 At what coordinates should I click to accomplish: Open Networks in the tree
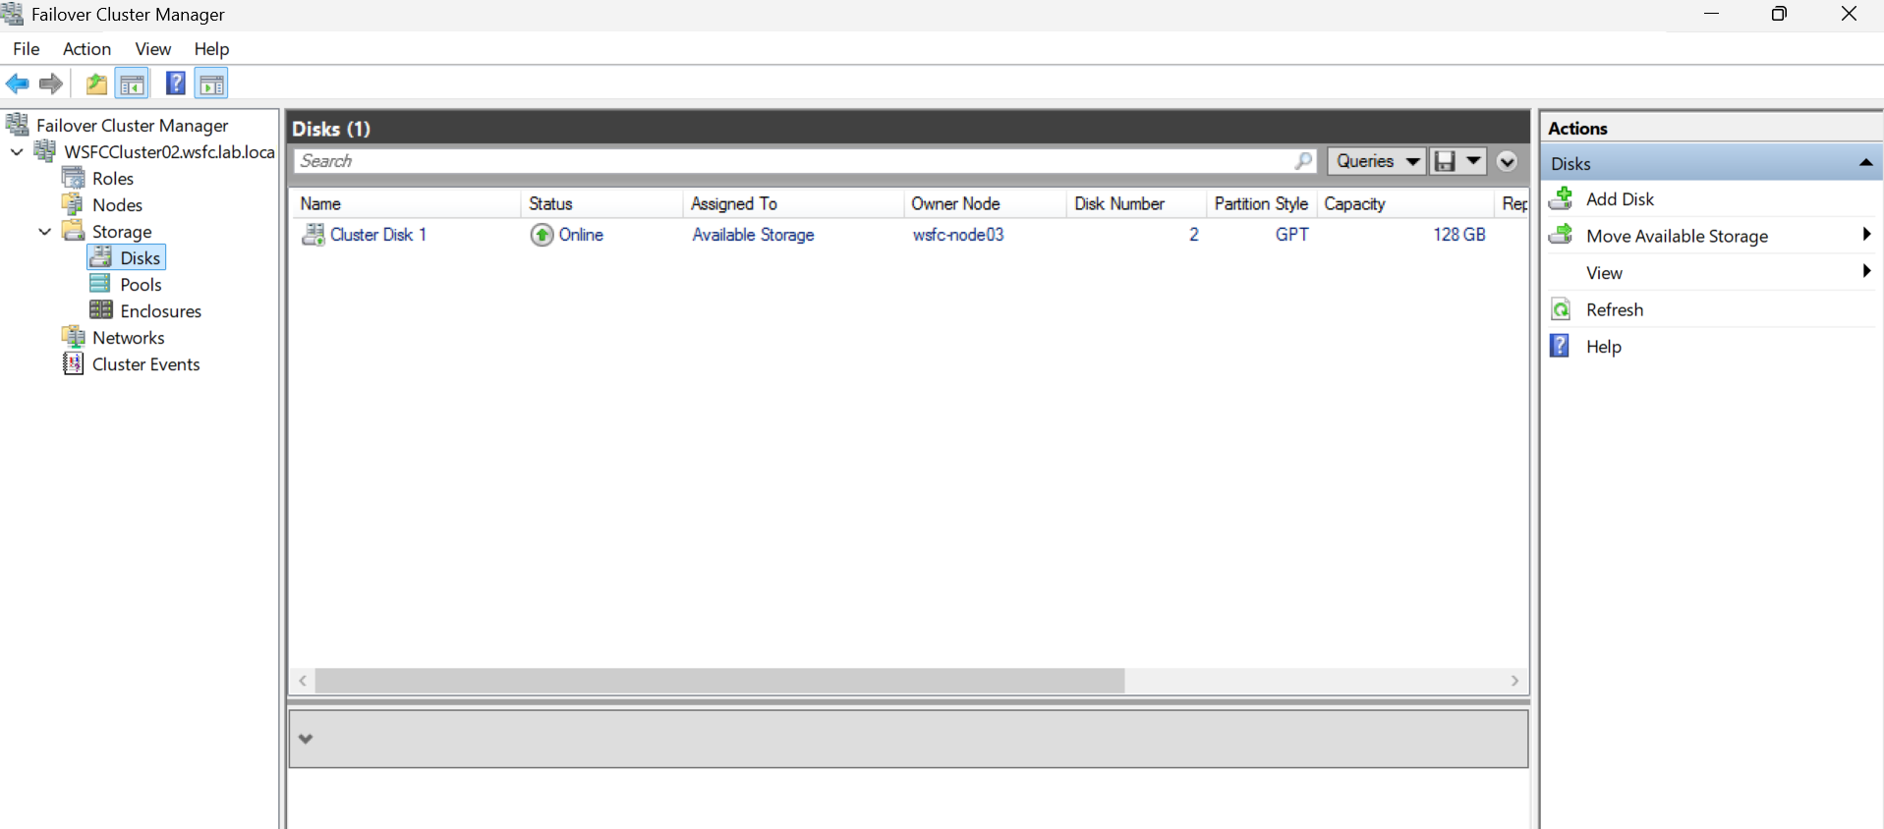[128, 337]
